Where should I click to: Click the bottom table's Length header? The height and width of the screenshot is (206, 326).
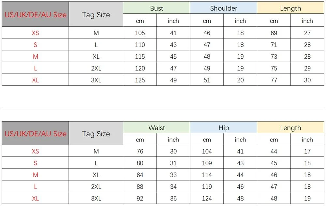[290, 128]
